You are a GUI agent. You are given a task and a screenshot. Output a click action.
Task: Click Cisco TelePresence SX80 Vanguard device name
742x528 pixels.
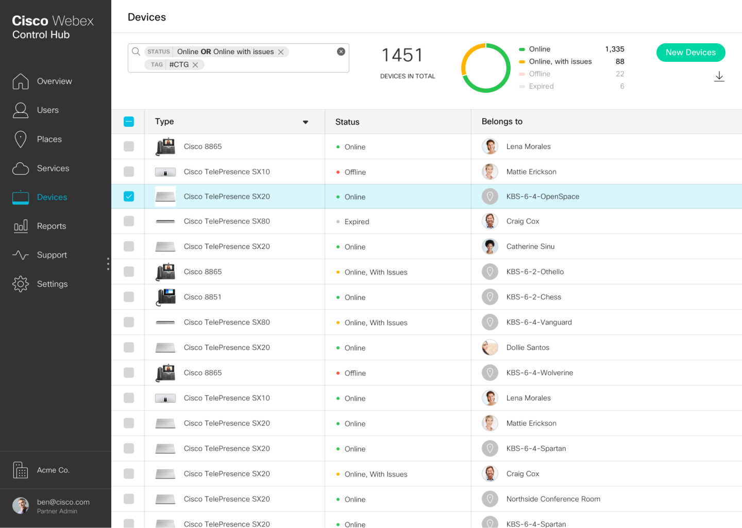tap(227, 322)
